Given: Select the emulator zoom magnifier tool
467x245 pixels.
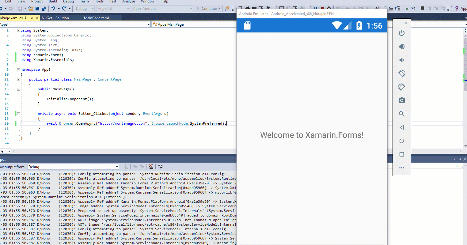Looking at the screenshot, I should pos(402,114).
